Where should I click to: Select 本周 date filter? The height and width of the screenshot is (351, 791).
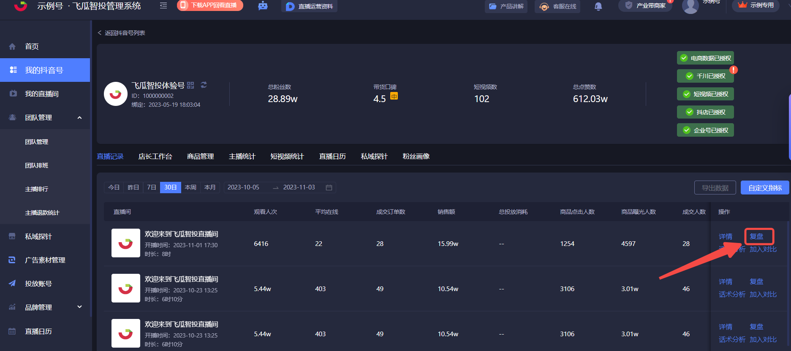[x=190, y=187]
